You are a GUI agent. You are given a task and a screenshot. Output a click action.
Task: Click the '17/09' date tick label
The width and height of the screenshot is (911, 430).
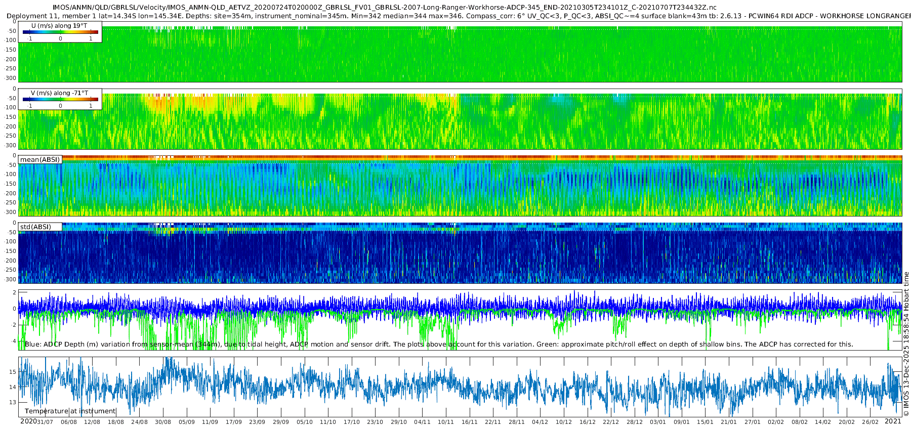coord(234,422)
